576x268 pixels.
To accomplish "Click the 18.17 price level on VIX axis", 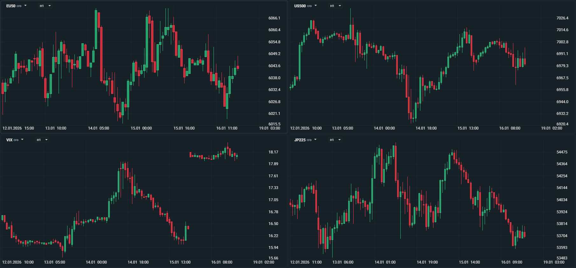I will pyautogui.click(x=273, y=152).
